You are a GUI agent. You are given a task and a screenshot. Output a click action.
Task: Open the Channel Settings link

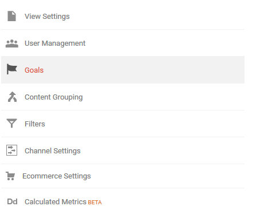tap(53, 151)
